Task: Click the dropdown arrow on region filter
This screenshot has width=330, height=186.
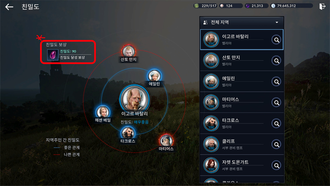Action: (x=277, y=22)
